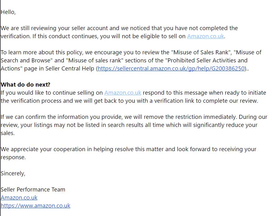Click the word "sales." ending the paragraph
The height and width of the screenshot is (216, 271).
(7, 133)
